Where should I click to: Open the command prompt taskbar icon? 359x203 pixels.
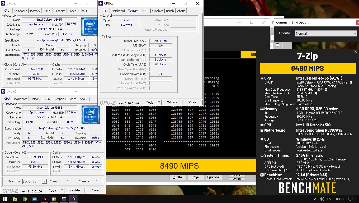point(64,199)
